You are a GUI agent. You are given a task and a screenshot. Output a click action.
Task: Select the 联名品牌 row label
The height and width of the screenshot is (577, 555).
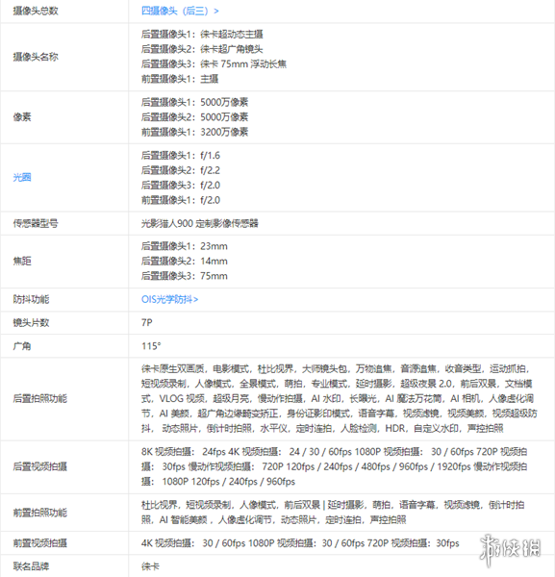(x=32, y=566)
